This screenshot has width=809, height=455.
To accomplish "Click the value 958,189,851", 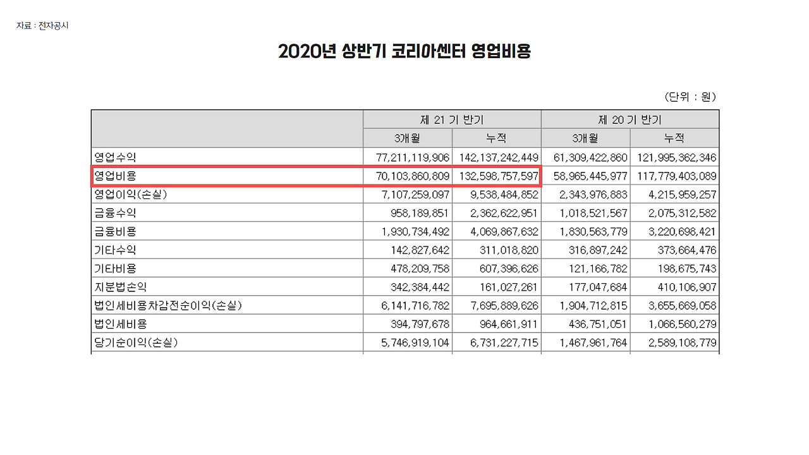I will (x=420, y=213).
